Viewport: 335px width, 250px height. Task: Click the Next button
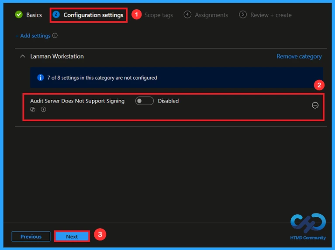[x=72, y=236]
